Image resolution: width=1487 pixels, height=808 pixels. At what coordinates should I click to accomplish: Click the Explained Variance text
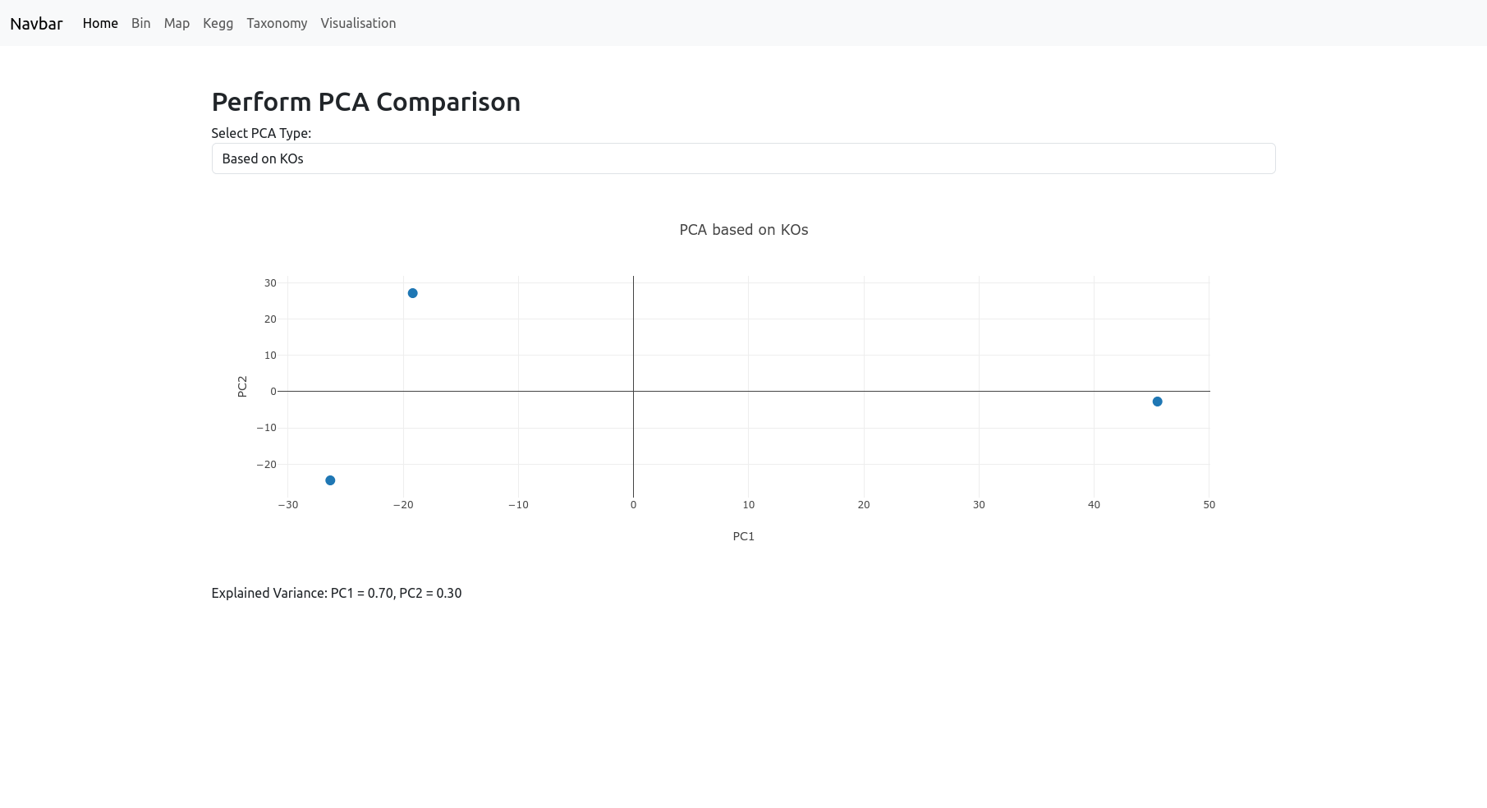(336, 593)
